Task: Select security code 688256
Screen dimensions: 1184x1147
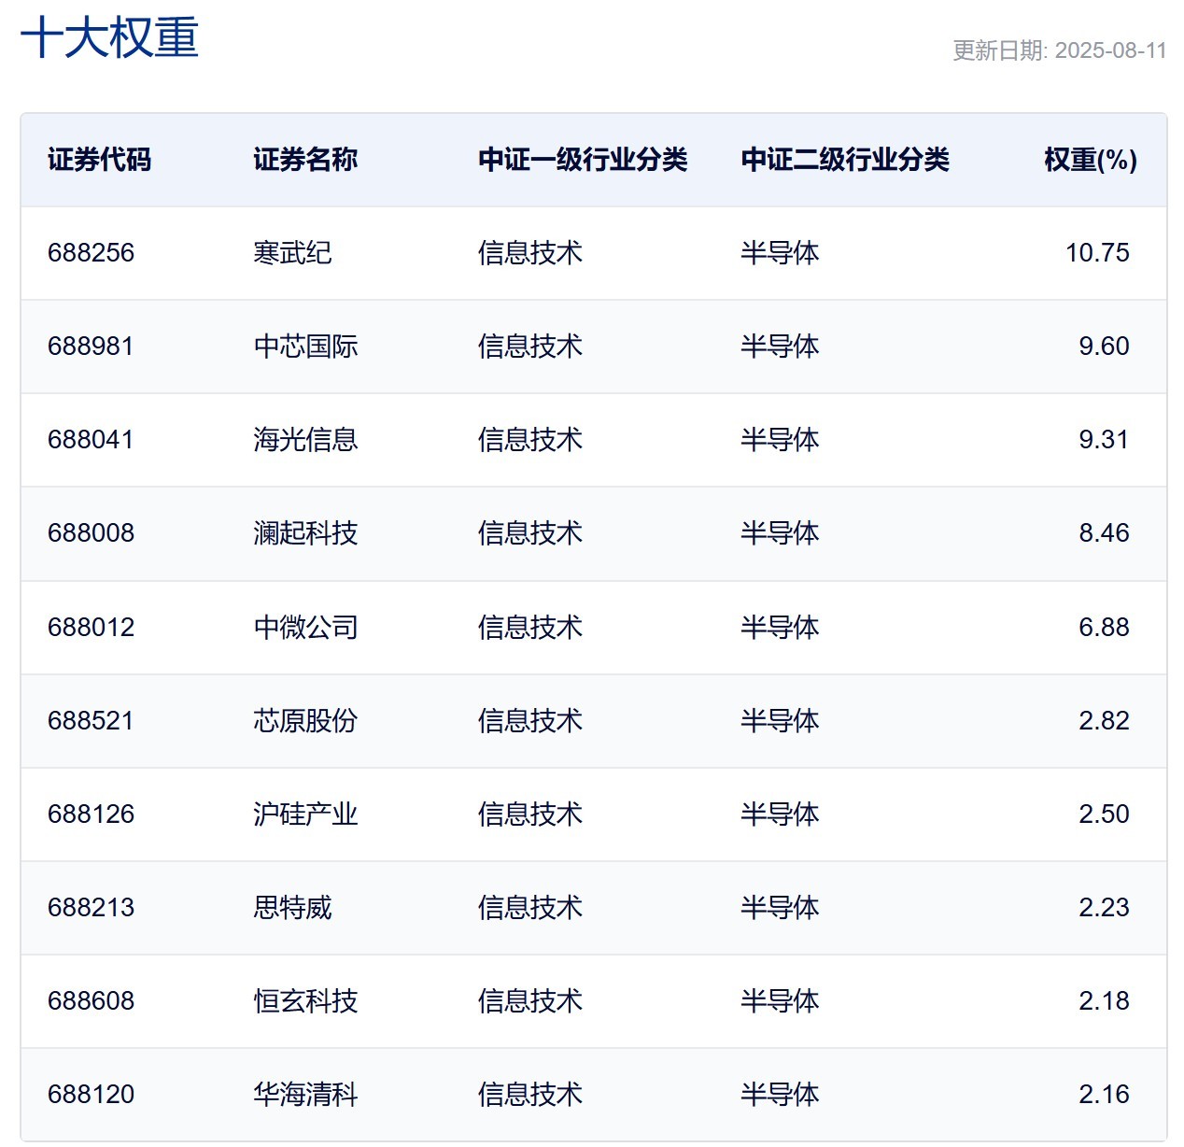Action: [91, 253]
